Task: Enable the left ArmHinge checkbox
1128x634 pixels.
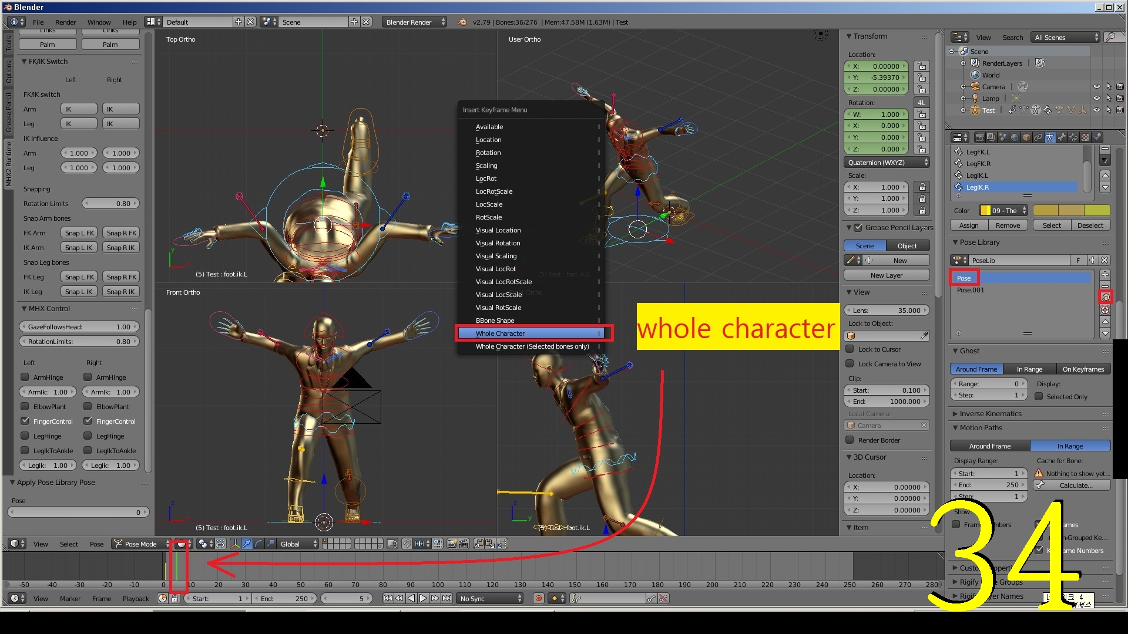Action: [25, 377]
